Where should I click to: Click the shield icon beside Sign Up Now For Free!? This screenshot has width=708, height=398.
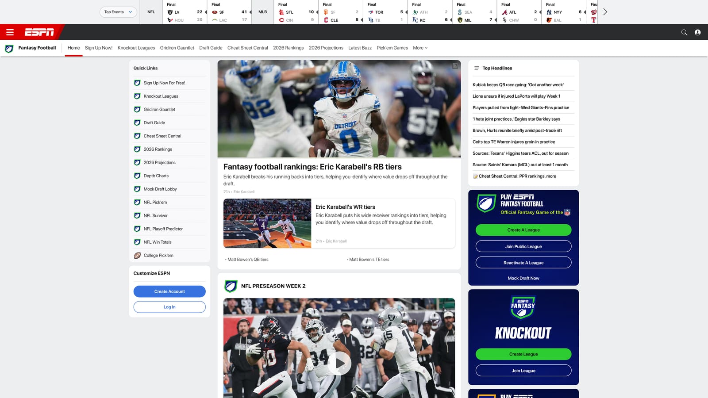click(x=137, y=83)
